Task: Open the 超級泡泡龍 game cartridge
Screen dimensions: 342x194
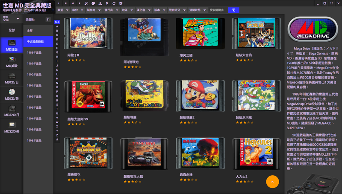Action: [x=256, y=96]
